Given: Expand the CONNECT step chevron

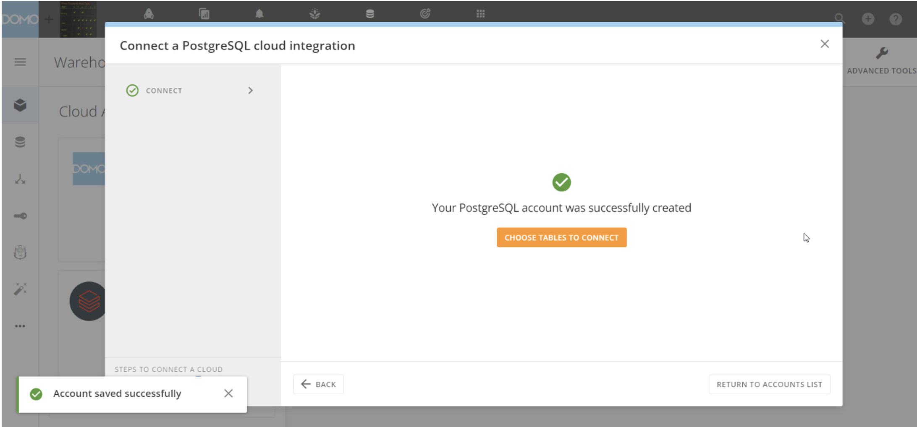Looking at the screenshot, I should [251, 90].
